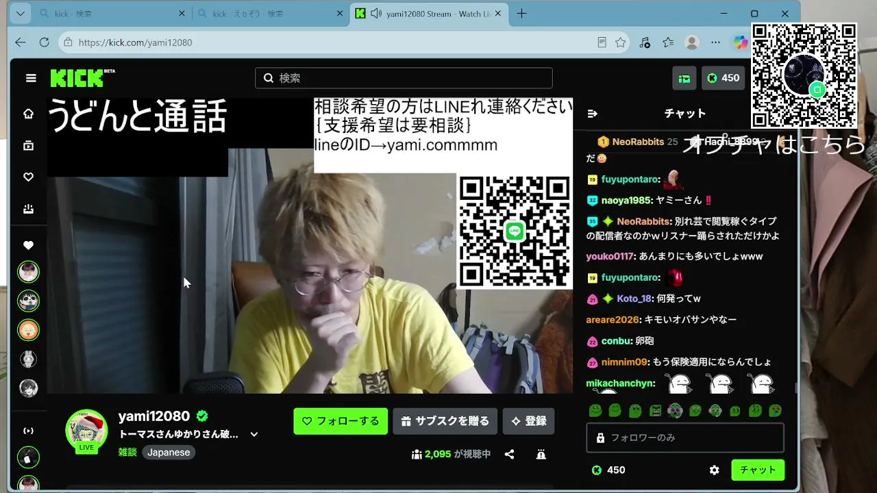The image size is (877, 493).
Task: Select the Japanese language tag
Action: [x=169, y=453]
